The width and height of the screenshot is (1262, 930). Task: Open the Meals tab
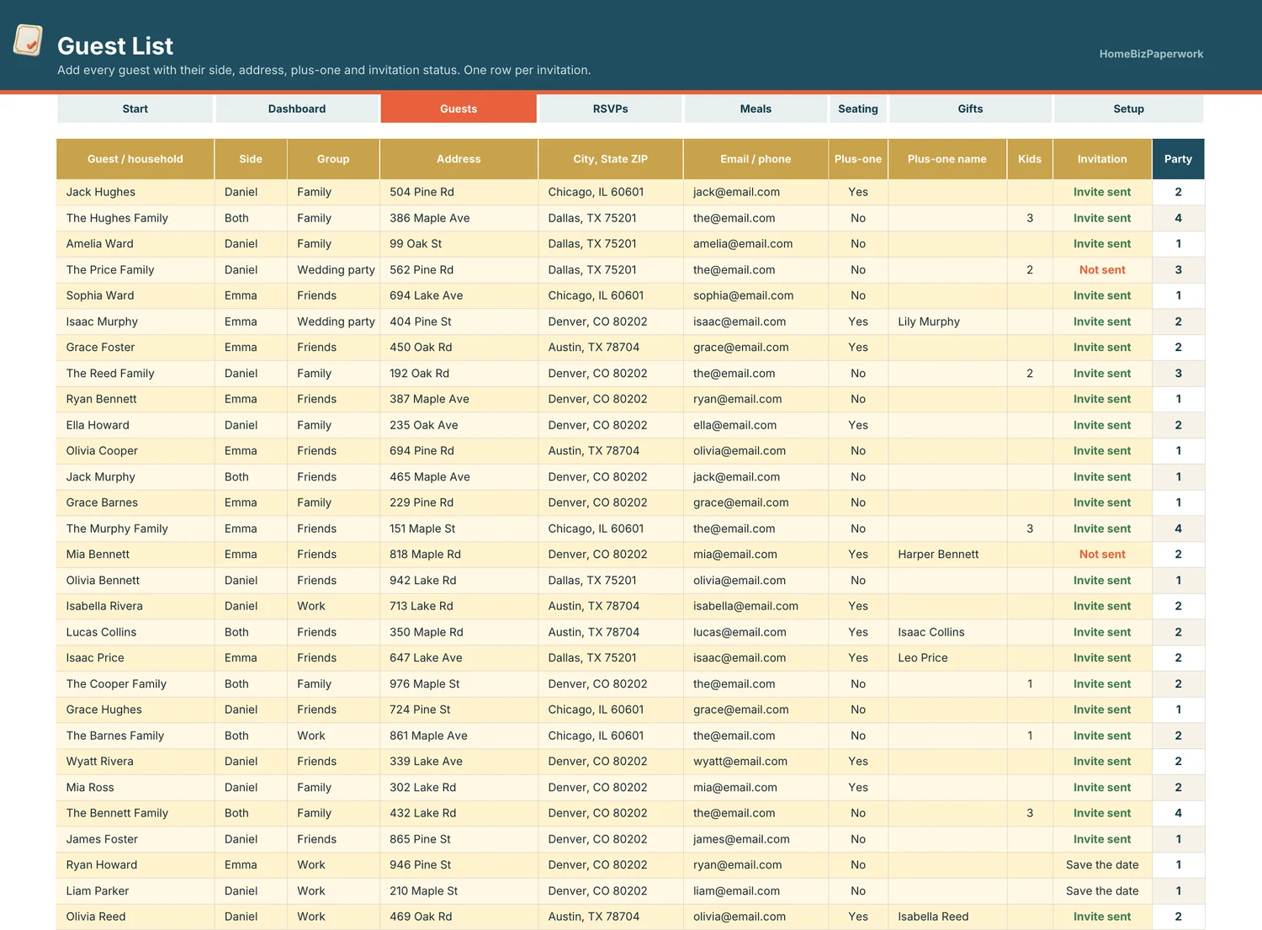756,109
